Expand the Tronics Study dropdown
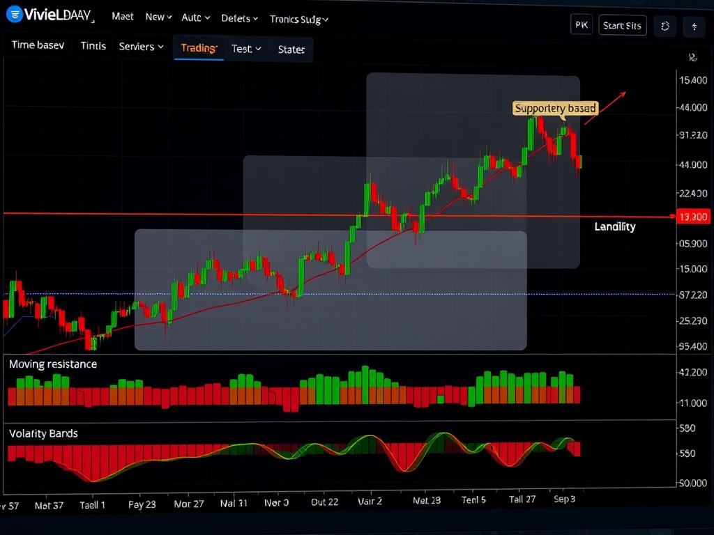714x535 pixels. [299, 19]
